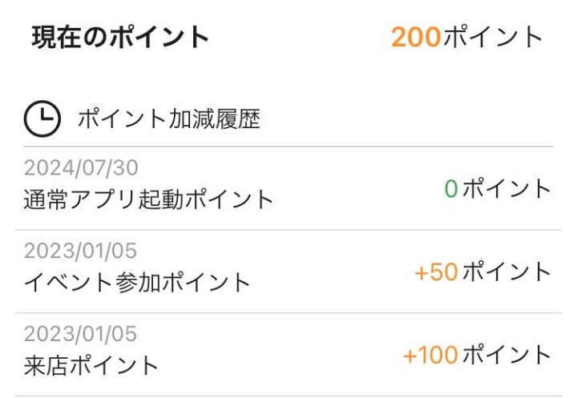Click the +100ポイント amount
The width and height of the screenshot is (577, 398).
click(478, 355)
